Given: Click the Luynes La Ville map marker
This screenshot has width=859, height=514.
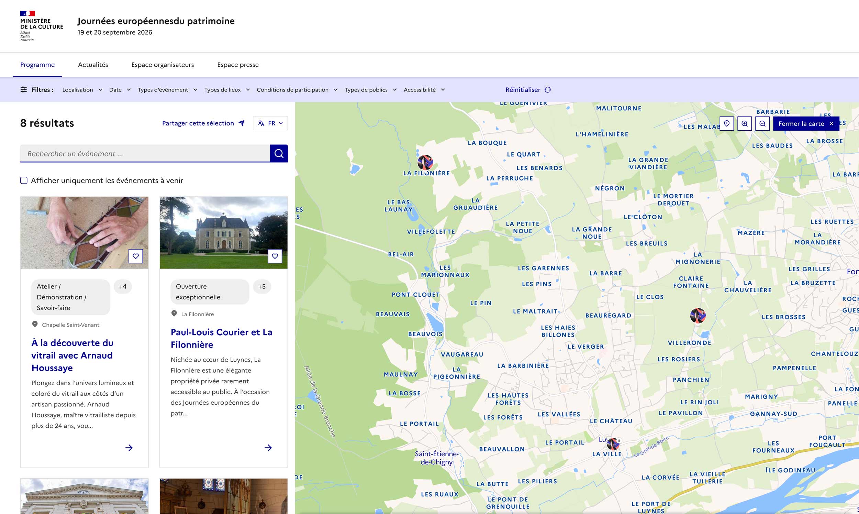Looking at the screenshot, I should point(613,444).
